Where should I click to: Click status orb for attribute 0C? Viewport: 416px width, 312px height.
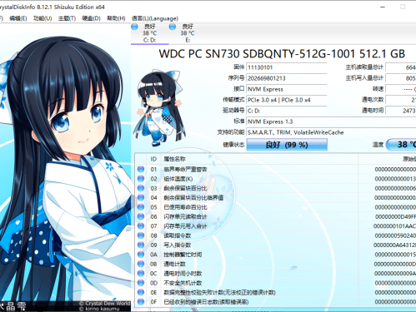[141, 274]
